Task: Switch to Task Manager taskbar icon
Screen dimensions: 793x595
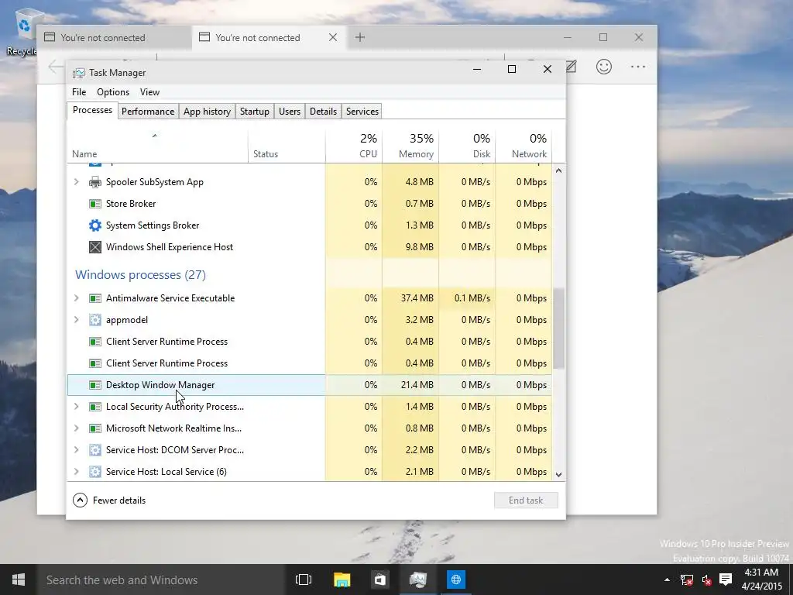Action: 417,580
